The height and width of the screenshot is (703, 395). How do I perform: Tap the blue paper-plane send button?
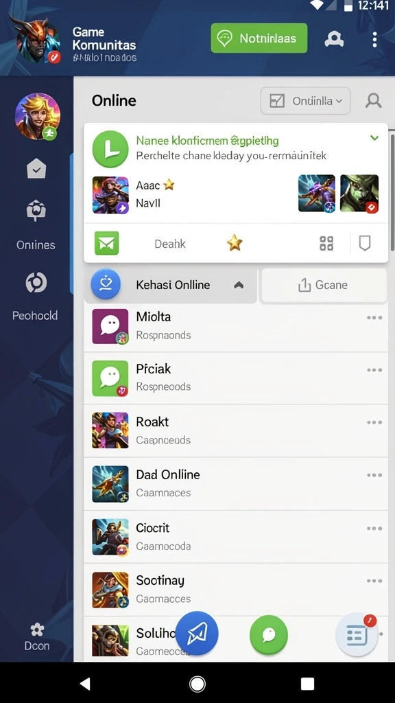click(197, 634)
